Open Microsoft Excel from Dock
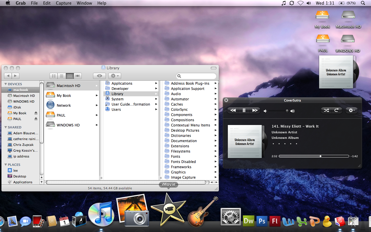The height and width of the screenshot is (232, 371). [301, 222]
